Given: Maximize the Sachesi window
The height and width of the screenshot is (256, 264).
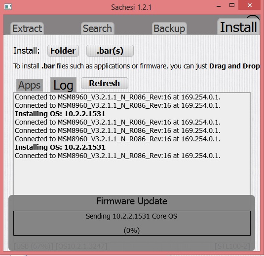Looking at the screenshot, I should [x=232, y=5].
